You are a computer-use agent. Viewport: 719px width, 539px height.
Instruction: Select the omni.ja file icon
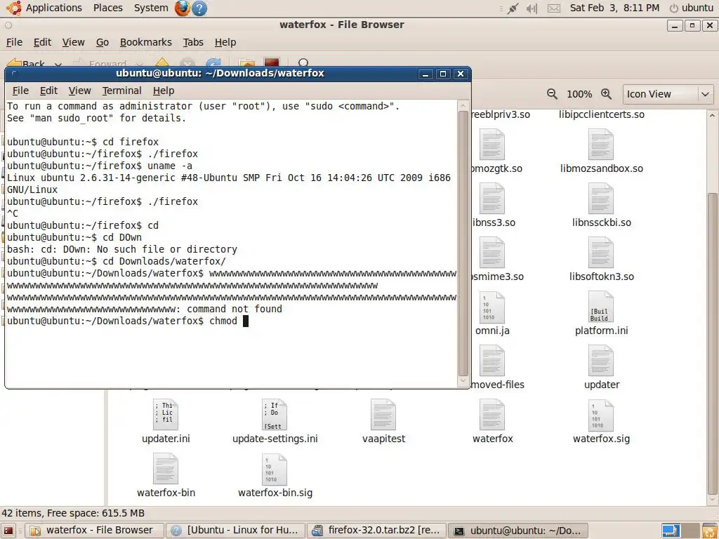(x=492, y=307)
